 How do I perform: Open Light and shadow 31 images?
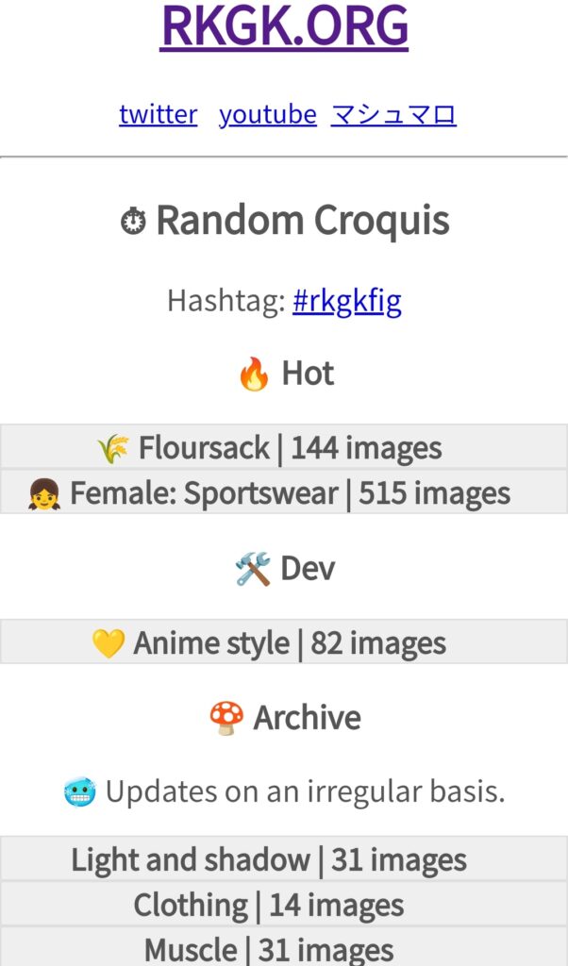coord(284,858)
